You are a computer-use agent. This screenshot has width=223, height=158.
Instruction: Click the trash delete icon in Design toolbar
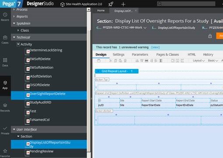[125, 61]
